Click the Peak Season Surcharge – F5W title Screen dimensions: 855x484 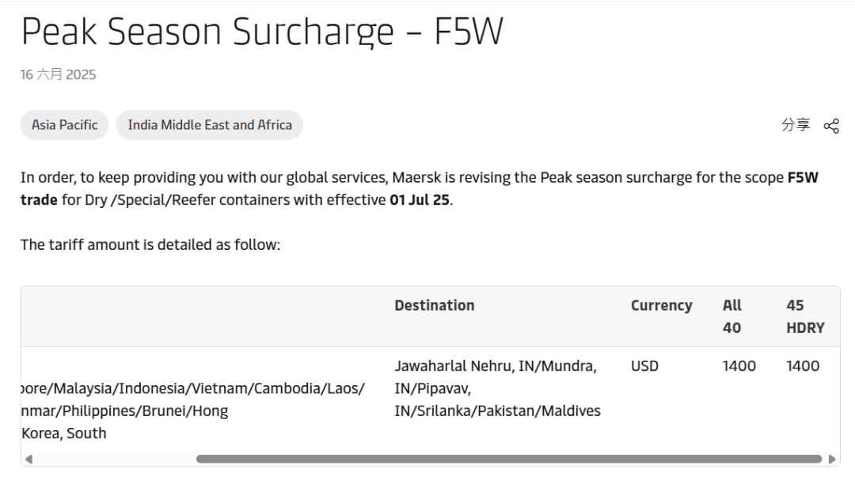pos(262,32)
